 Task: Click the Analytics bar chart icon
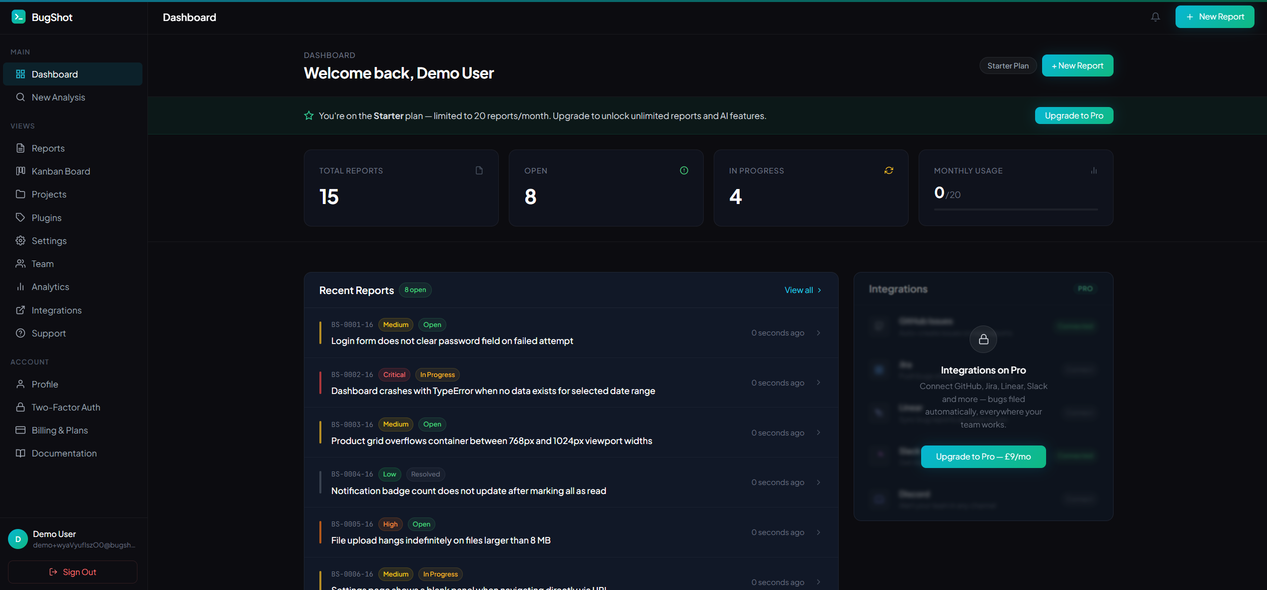point(20,286)
